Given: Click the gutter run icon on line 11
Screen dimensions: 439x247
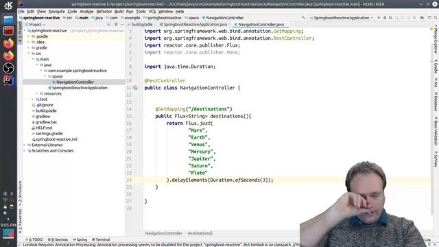Looking at the screenshot, I should pyautogui.click(x=136, y=88).
